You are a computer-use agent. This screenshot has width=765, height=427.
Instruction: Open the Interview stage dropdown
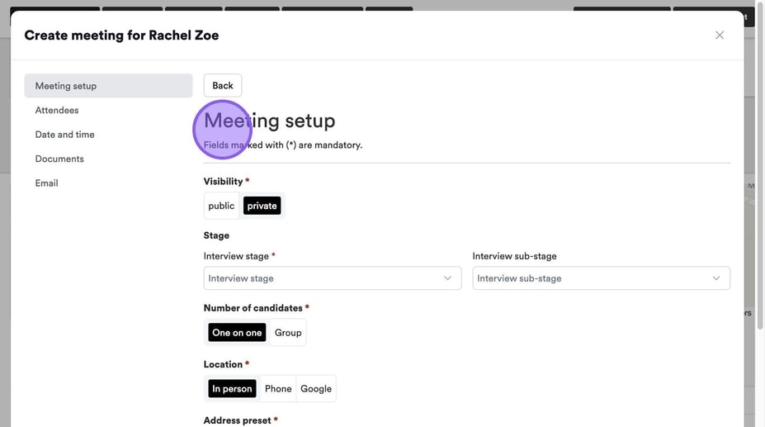322,278
